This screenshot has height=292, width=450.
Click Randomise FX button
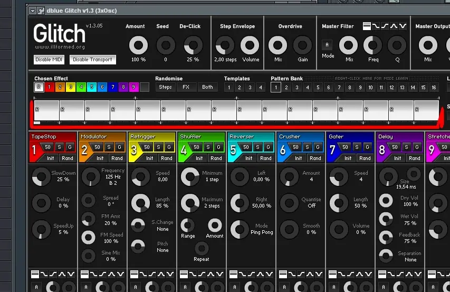pyautogui.click(x=186, y=87)
